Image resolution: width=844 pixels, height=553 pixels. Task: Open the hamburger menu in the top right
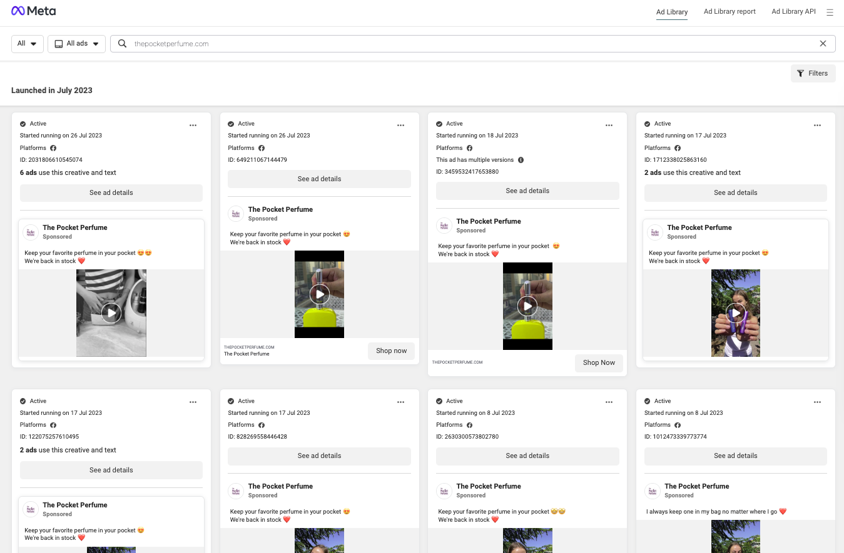[830, 12]
